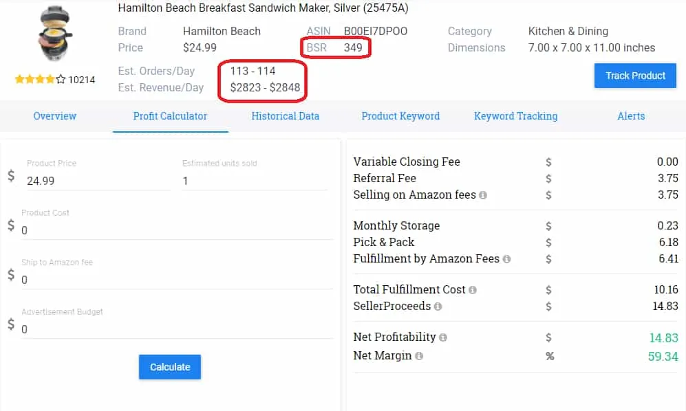
Task: Click the Estimated units sold field
Action: pos(253,181)
